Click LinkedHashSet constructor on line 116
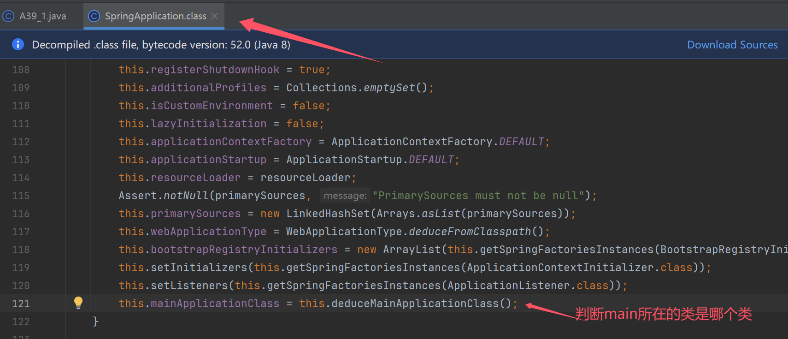The height and width of the screenshot is (339, 788). tap(328, 214)
